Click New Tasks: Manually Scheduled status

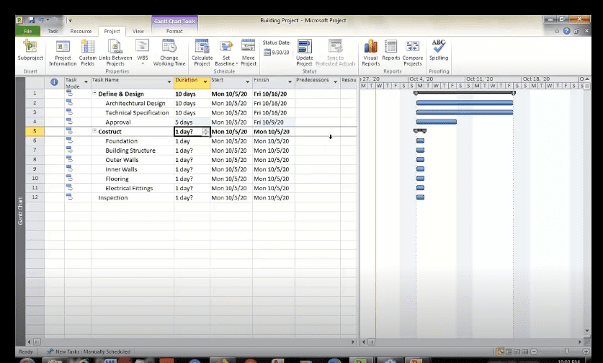tap(89, 351)
